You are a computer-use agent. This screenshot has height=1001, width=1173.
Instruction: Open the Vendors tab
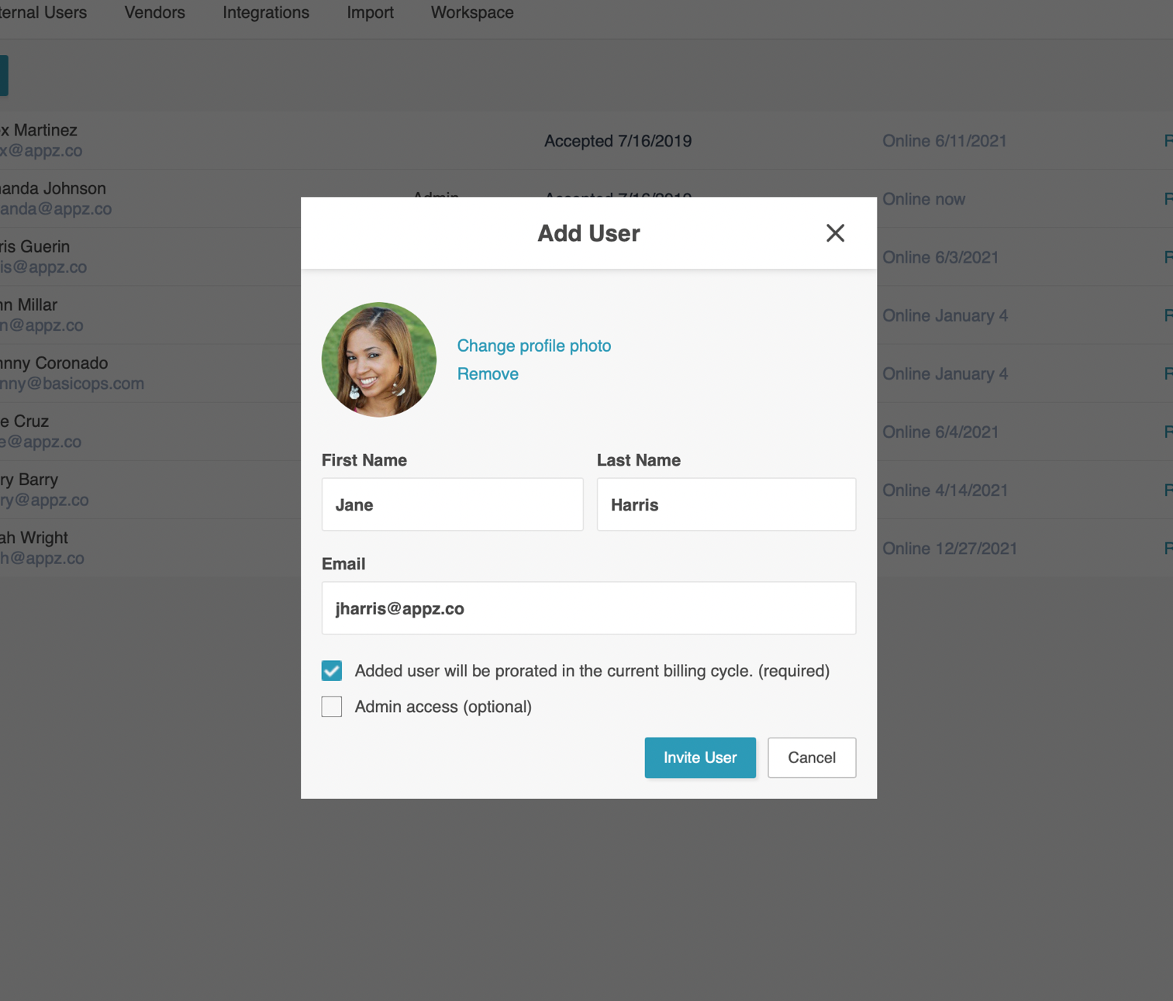click(x=155, y=12)
